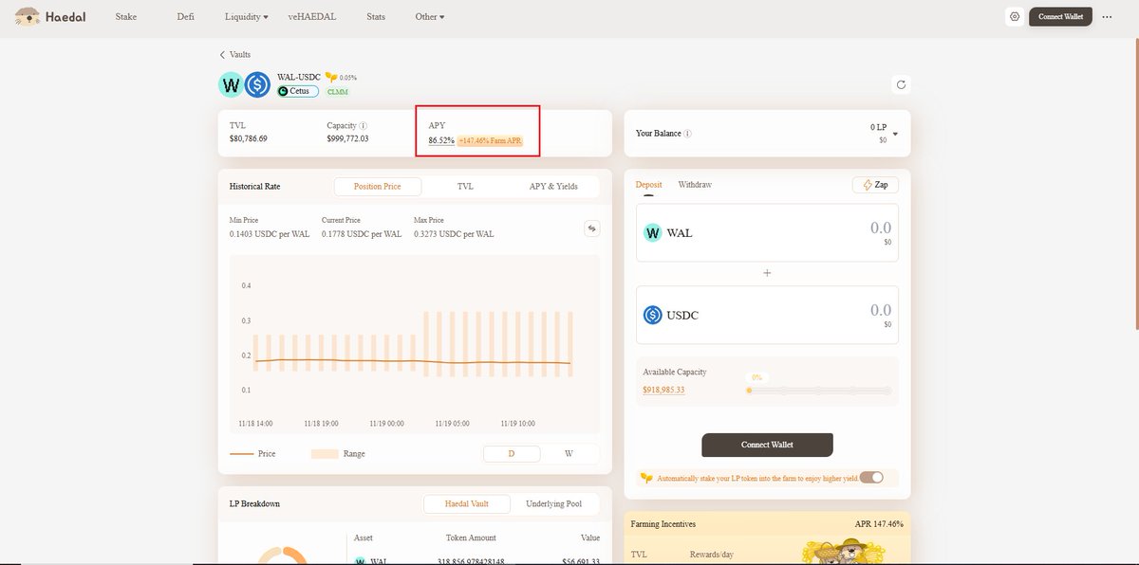This screenshot has width=1139, height=565.
Task: Click the refresh icon near vault header
Action: (x=901, y=84)
